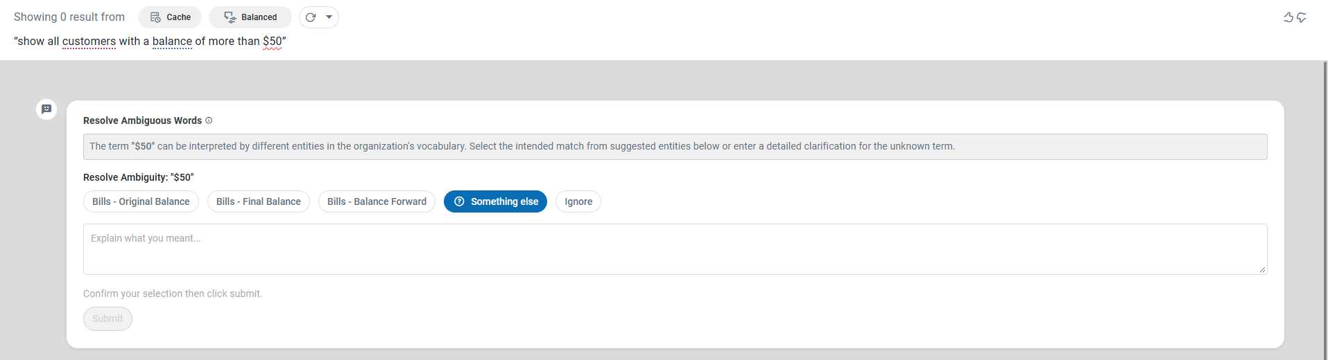Pick the Bills - Balance Forward option
The height and width of the screenshot is (360, 1328).
pyautogui.click(x=377, y=201)
